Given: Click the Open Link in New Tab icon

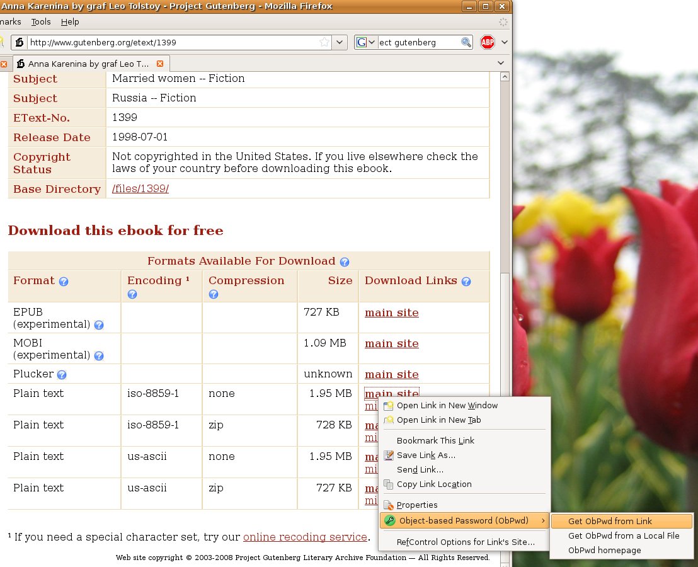Looking at the screenshot, I should coord(389,420).
